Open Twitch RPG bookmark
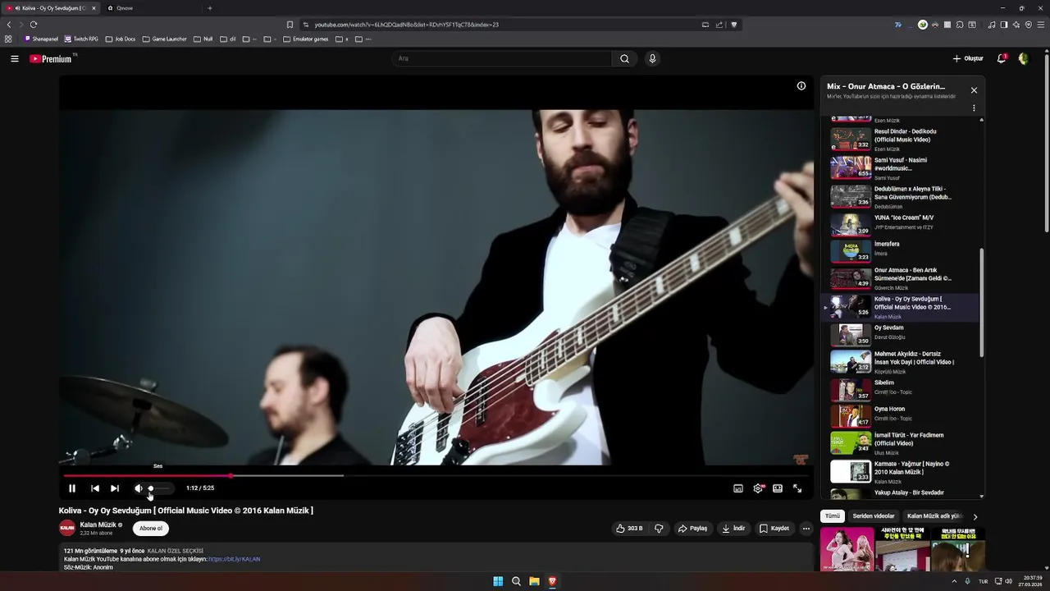The image size is (1050, 591). pos(81,39)
